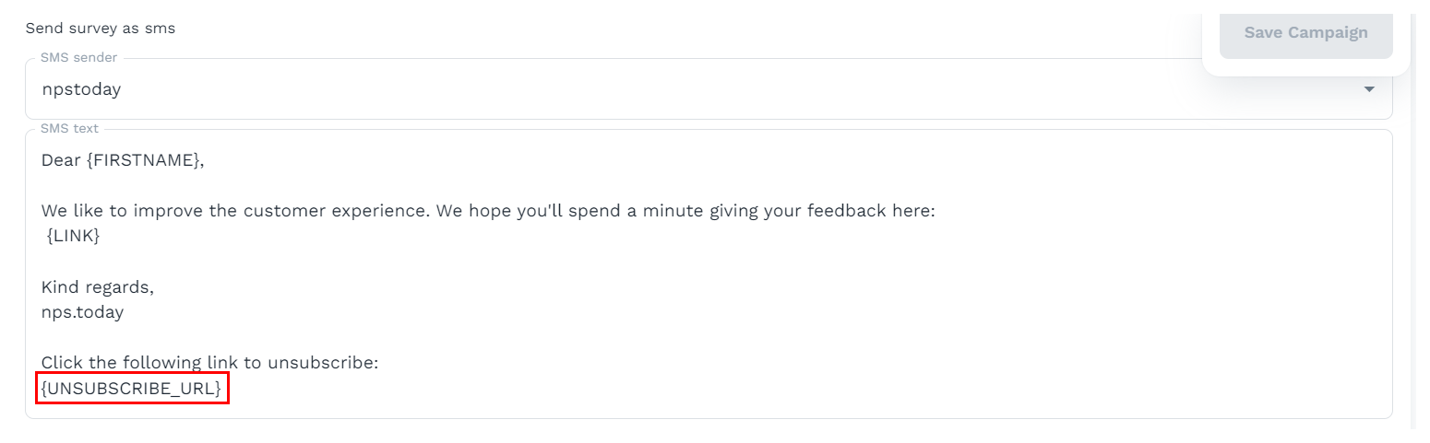Click the {UNSUBSCRIBE_URL} placeholder
This screenshot has height=443, width=1430.
[133, 389]
